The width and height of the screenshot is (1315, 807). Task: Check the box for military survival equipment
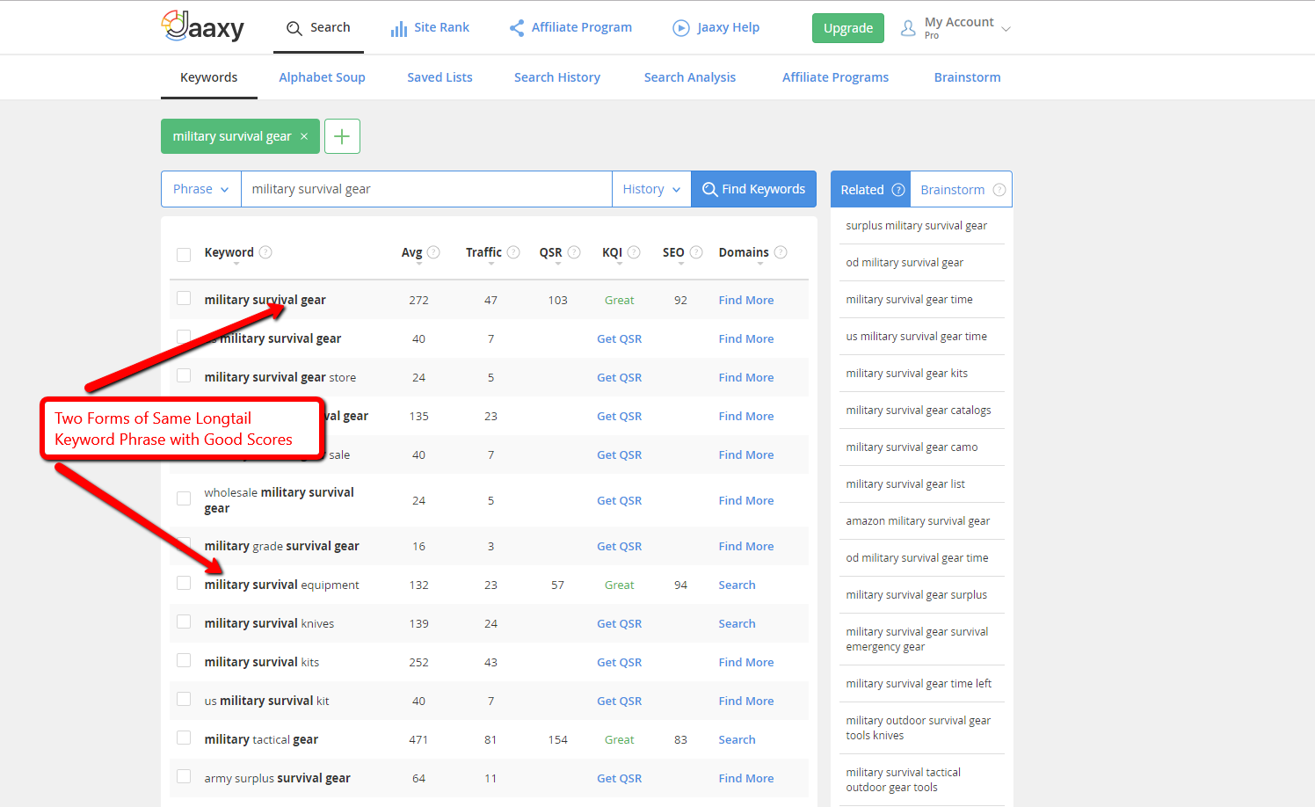pyautogui.click(x=184, y=583)
